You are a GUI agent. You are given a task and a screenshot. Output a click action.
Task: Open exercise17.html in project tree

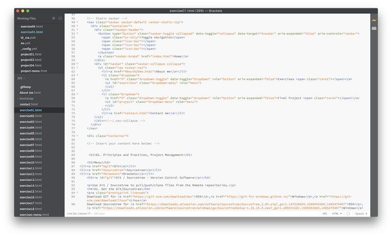(x=31, y=203)
